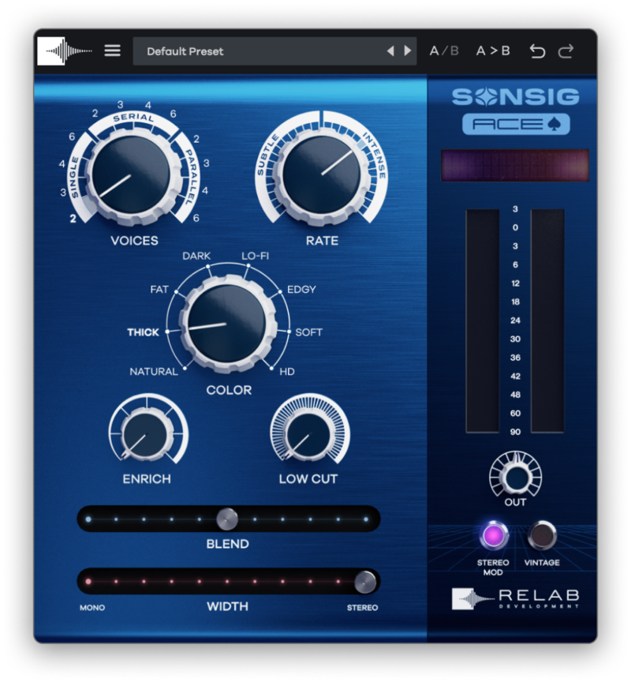Select the DARK color mode
The image size is (631, 682).
pos(196,256)
